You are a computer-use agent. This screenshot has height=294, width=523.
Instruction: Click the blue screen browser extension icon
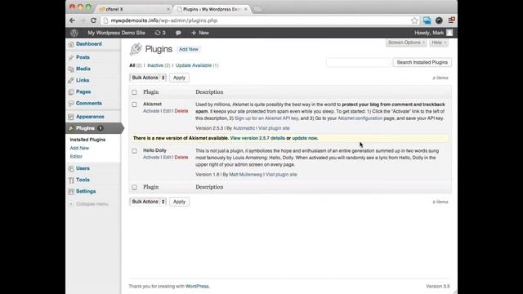(x=427, y=20)
